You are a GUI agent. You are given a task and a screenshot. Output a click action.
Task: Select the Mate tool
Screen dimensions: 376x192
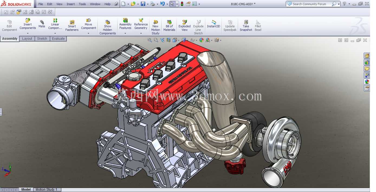coord(42,24)
